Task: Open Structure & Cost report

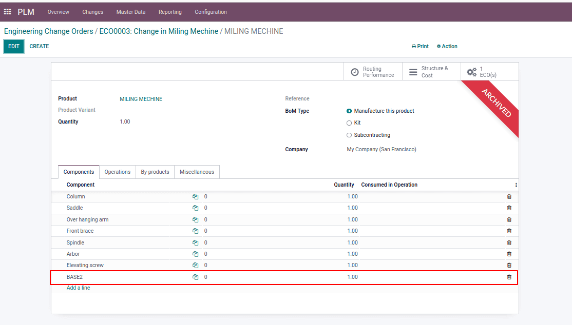Action: click(x=431, y=71)
